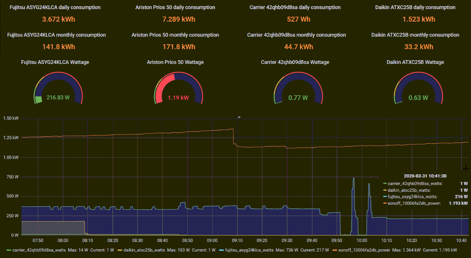Open color picker for fujitsu legend blue swatch
471x258 pixels.
tap(221, 250)
